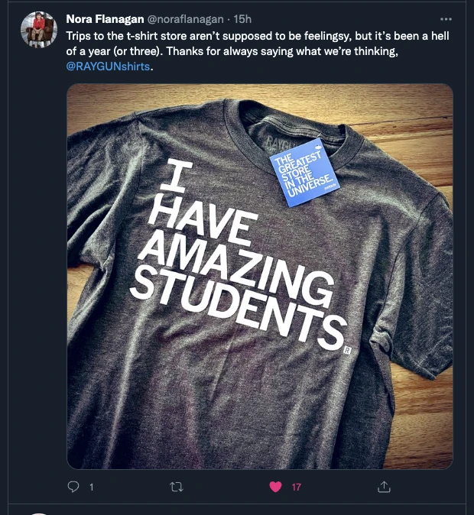Click the reply count number 1
474x515 pixels.
pyautogui.click(x=92, y=487)
